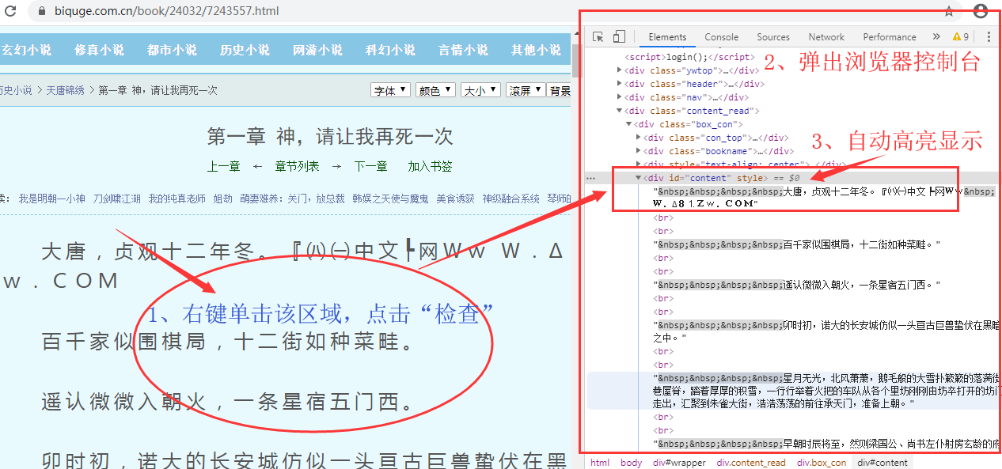The image size is (1002, 469).
Task: Switch to the Elements tab
Action: tap(667, 36)
